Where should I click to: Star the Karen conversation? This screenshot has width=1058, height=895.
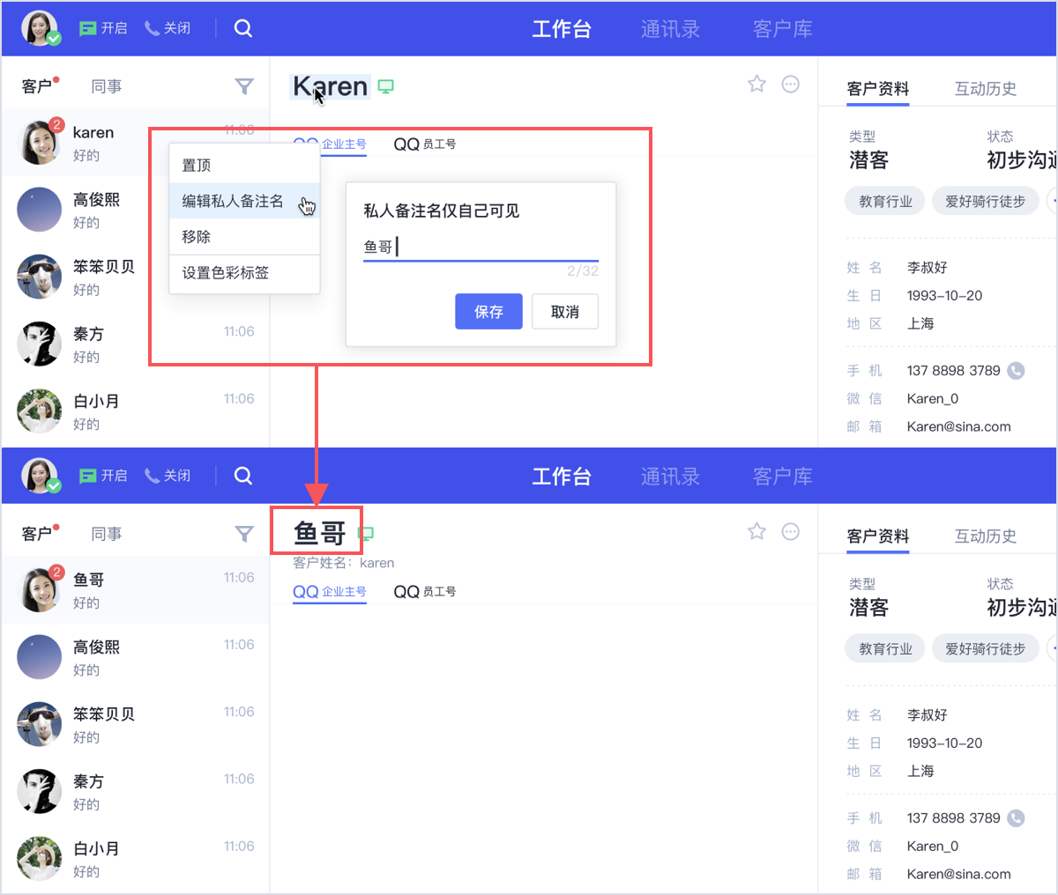[x=756, y=84]
